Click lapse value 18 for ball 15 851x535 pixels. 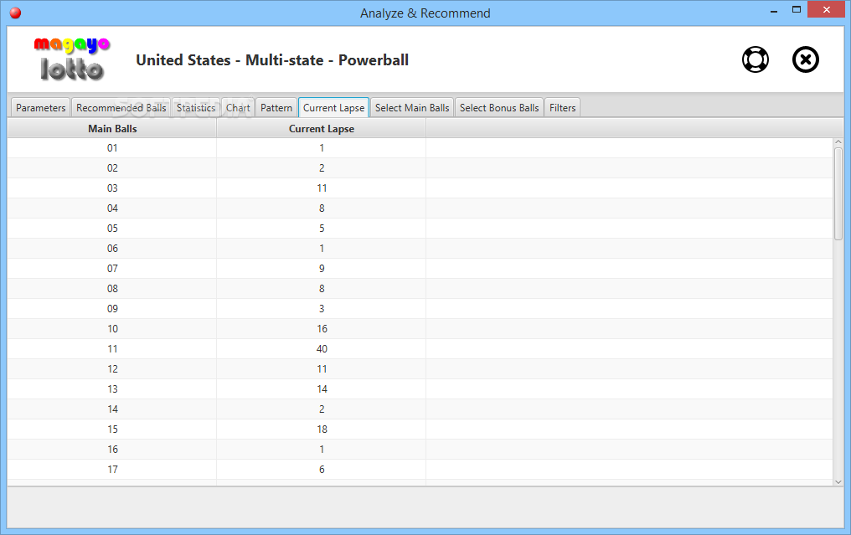pyautogui.click(x=322, y=430)
